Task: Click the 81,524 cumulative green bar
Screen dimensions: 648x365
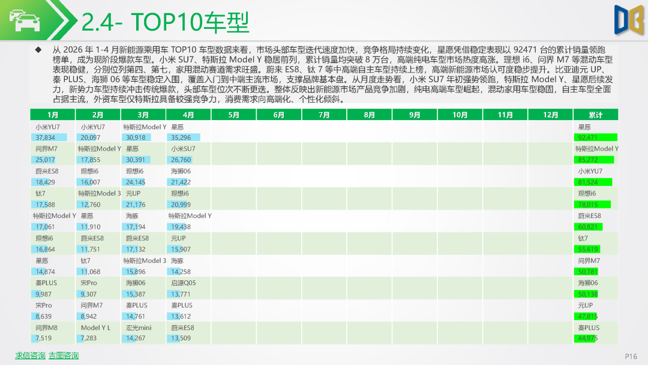Action: [593, 182]
